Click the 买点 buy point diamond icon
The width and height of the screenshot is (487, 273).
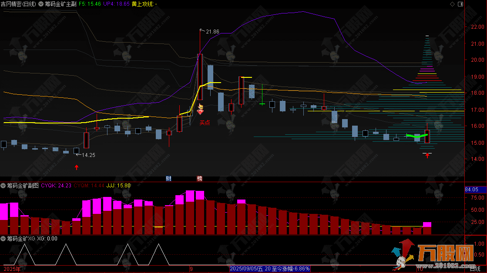click(201, 111)
